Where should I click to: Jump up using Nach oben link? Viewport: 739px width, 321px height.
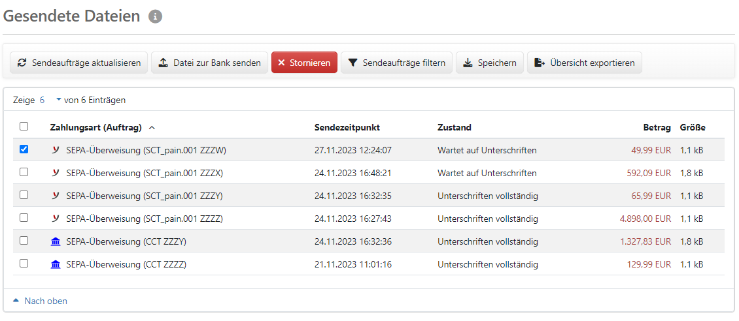(46, 301)
